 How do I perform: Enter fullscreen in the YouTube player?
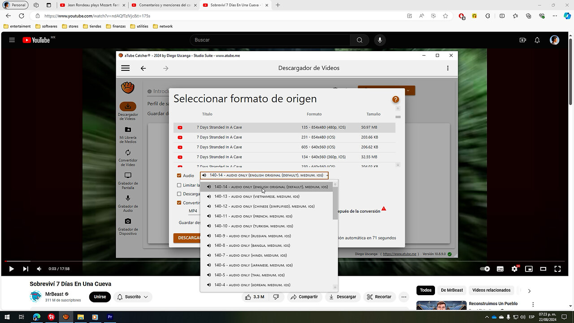point(557,269)
